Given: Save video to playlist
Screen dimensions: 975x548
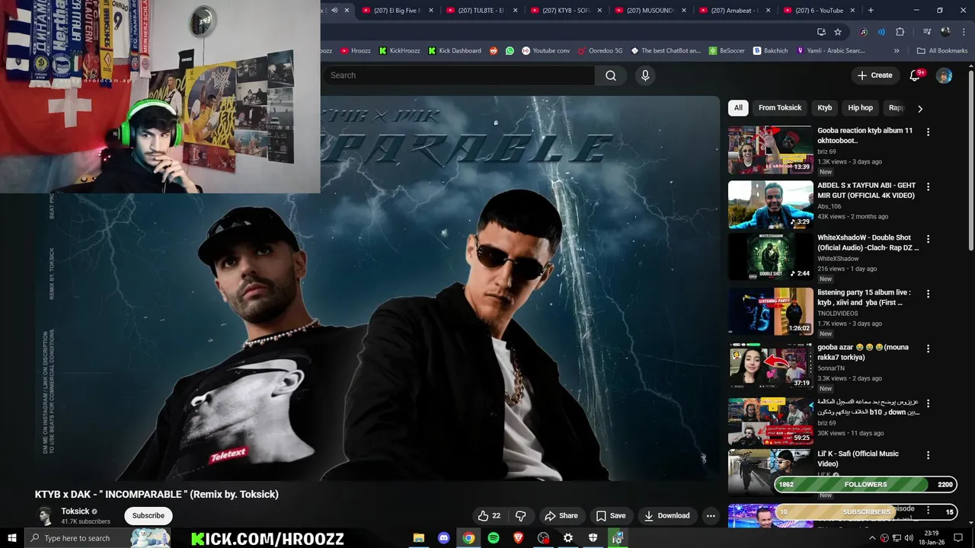Looking at the screenshot, I should (610, 515).
